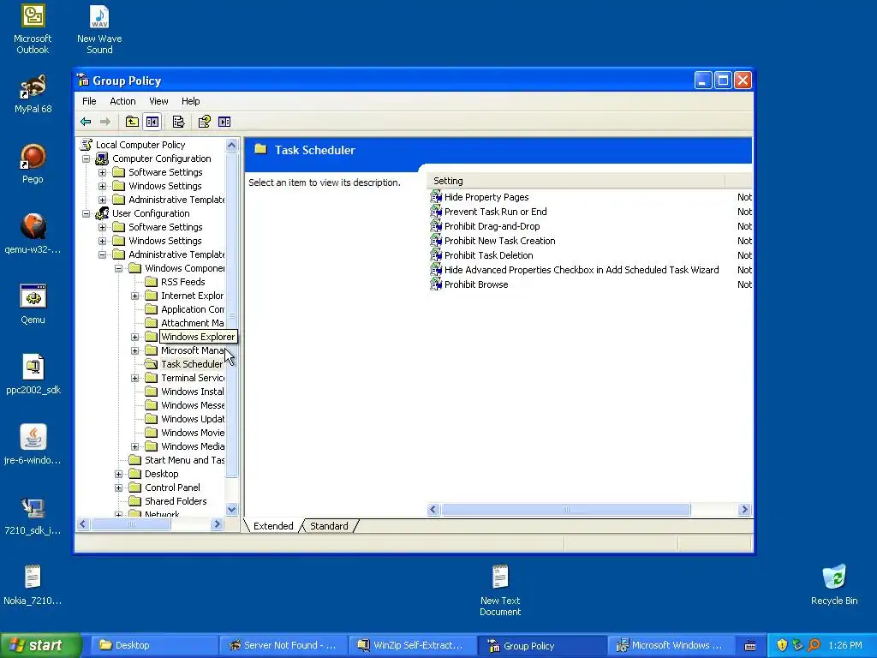Select the Start Menu and Taskbar folder

click(185, 460)
